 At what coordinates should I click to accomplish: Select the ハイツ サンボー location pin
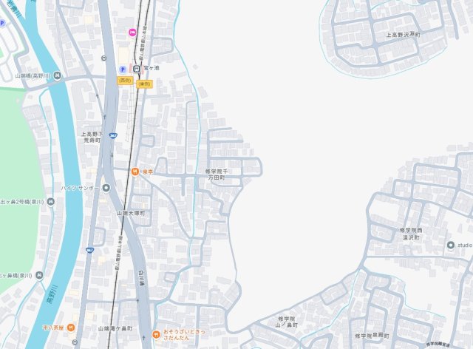[x=106, y=188]
